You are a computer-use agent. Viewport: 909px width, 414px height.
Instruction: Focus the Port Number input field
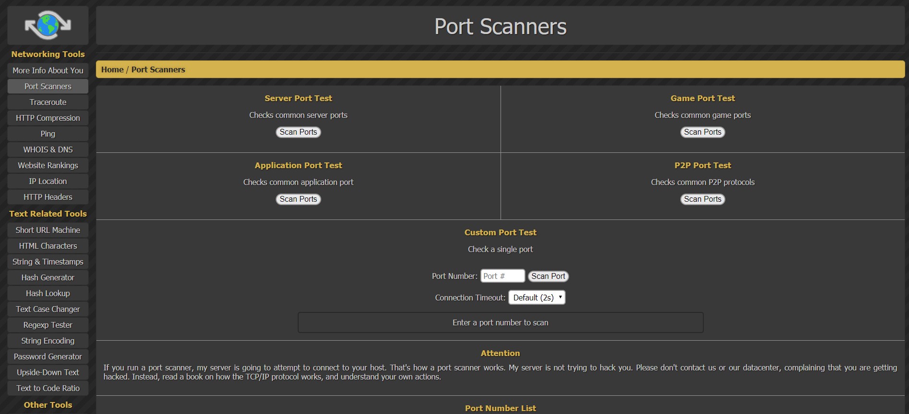[502, 276]
